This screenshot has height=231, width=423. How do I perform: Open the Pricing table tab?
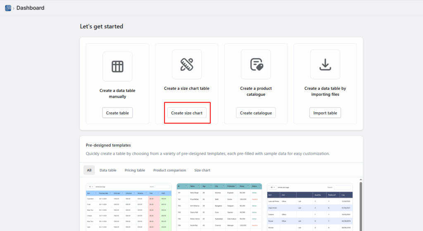[x=135, y=170]
